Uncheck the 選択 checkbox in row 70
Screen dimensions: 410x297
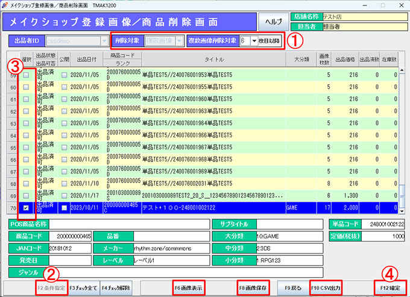(x=25, y=208)
